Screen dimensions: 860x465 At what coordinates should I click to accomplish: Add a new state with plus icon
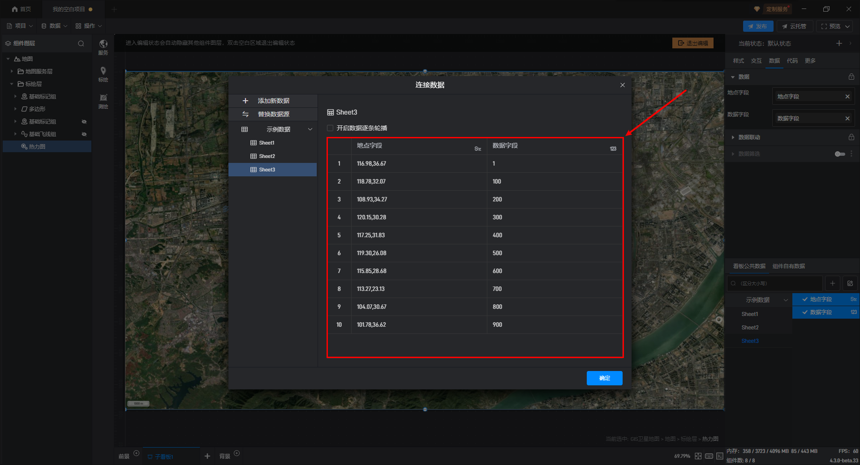(x=839, y=43)
